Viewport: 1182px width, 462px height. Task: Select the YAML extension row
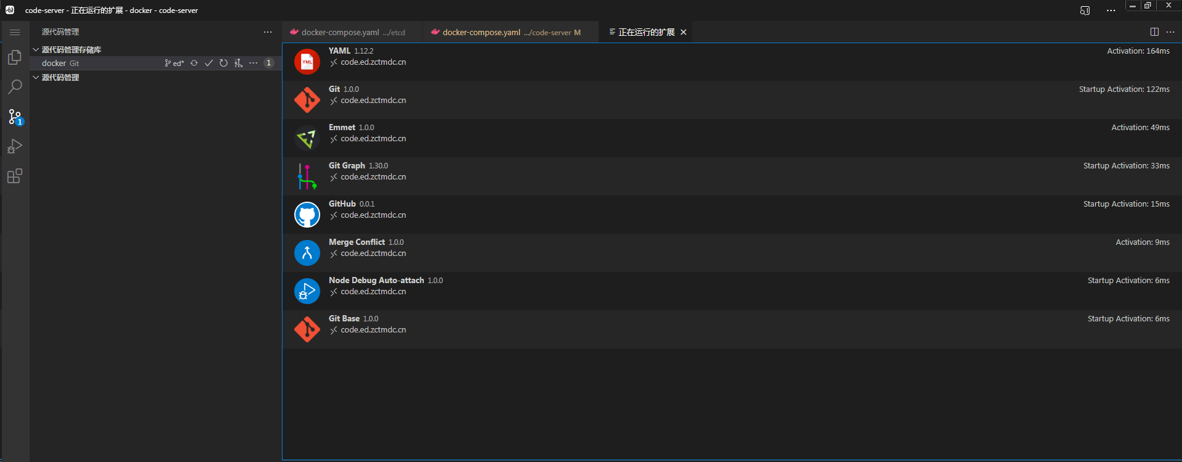(x=732, y=62)
